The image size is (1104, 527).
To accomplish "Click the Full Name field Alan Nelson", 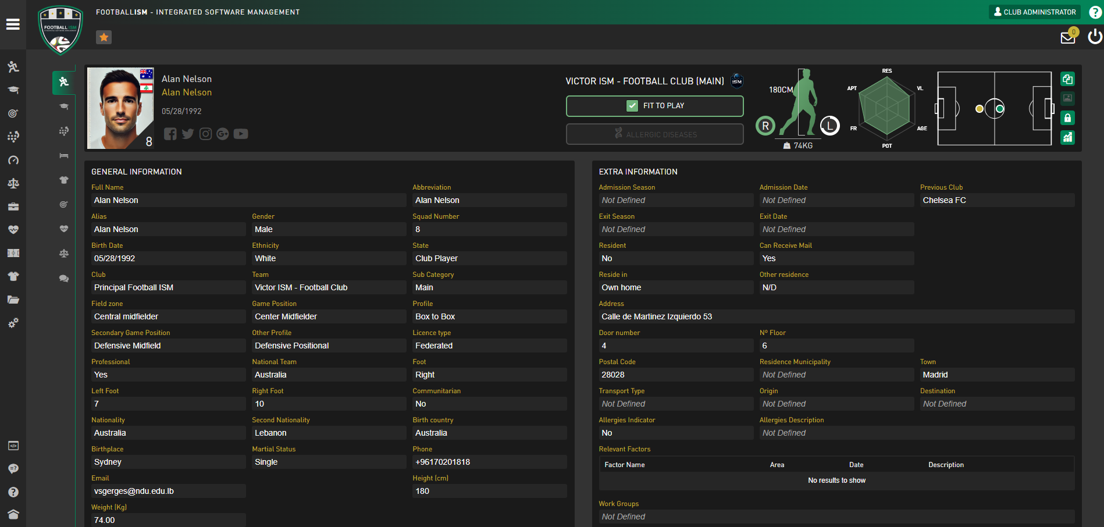I will point(248,200).
